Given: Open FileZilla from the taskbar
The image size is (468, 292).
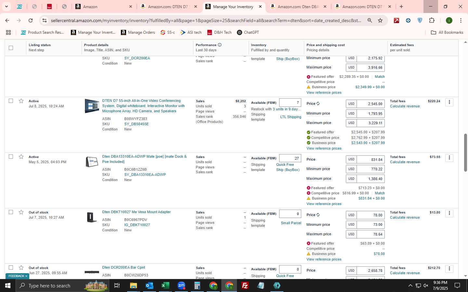Looking at the screenshot, I should pyautogui.click(x=245, y=286).
